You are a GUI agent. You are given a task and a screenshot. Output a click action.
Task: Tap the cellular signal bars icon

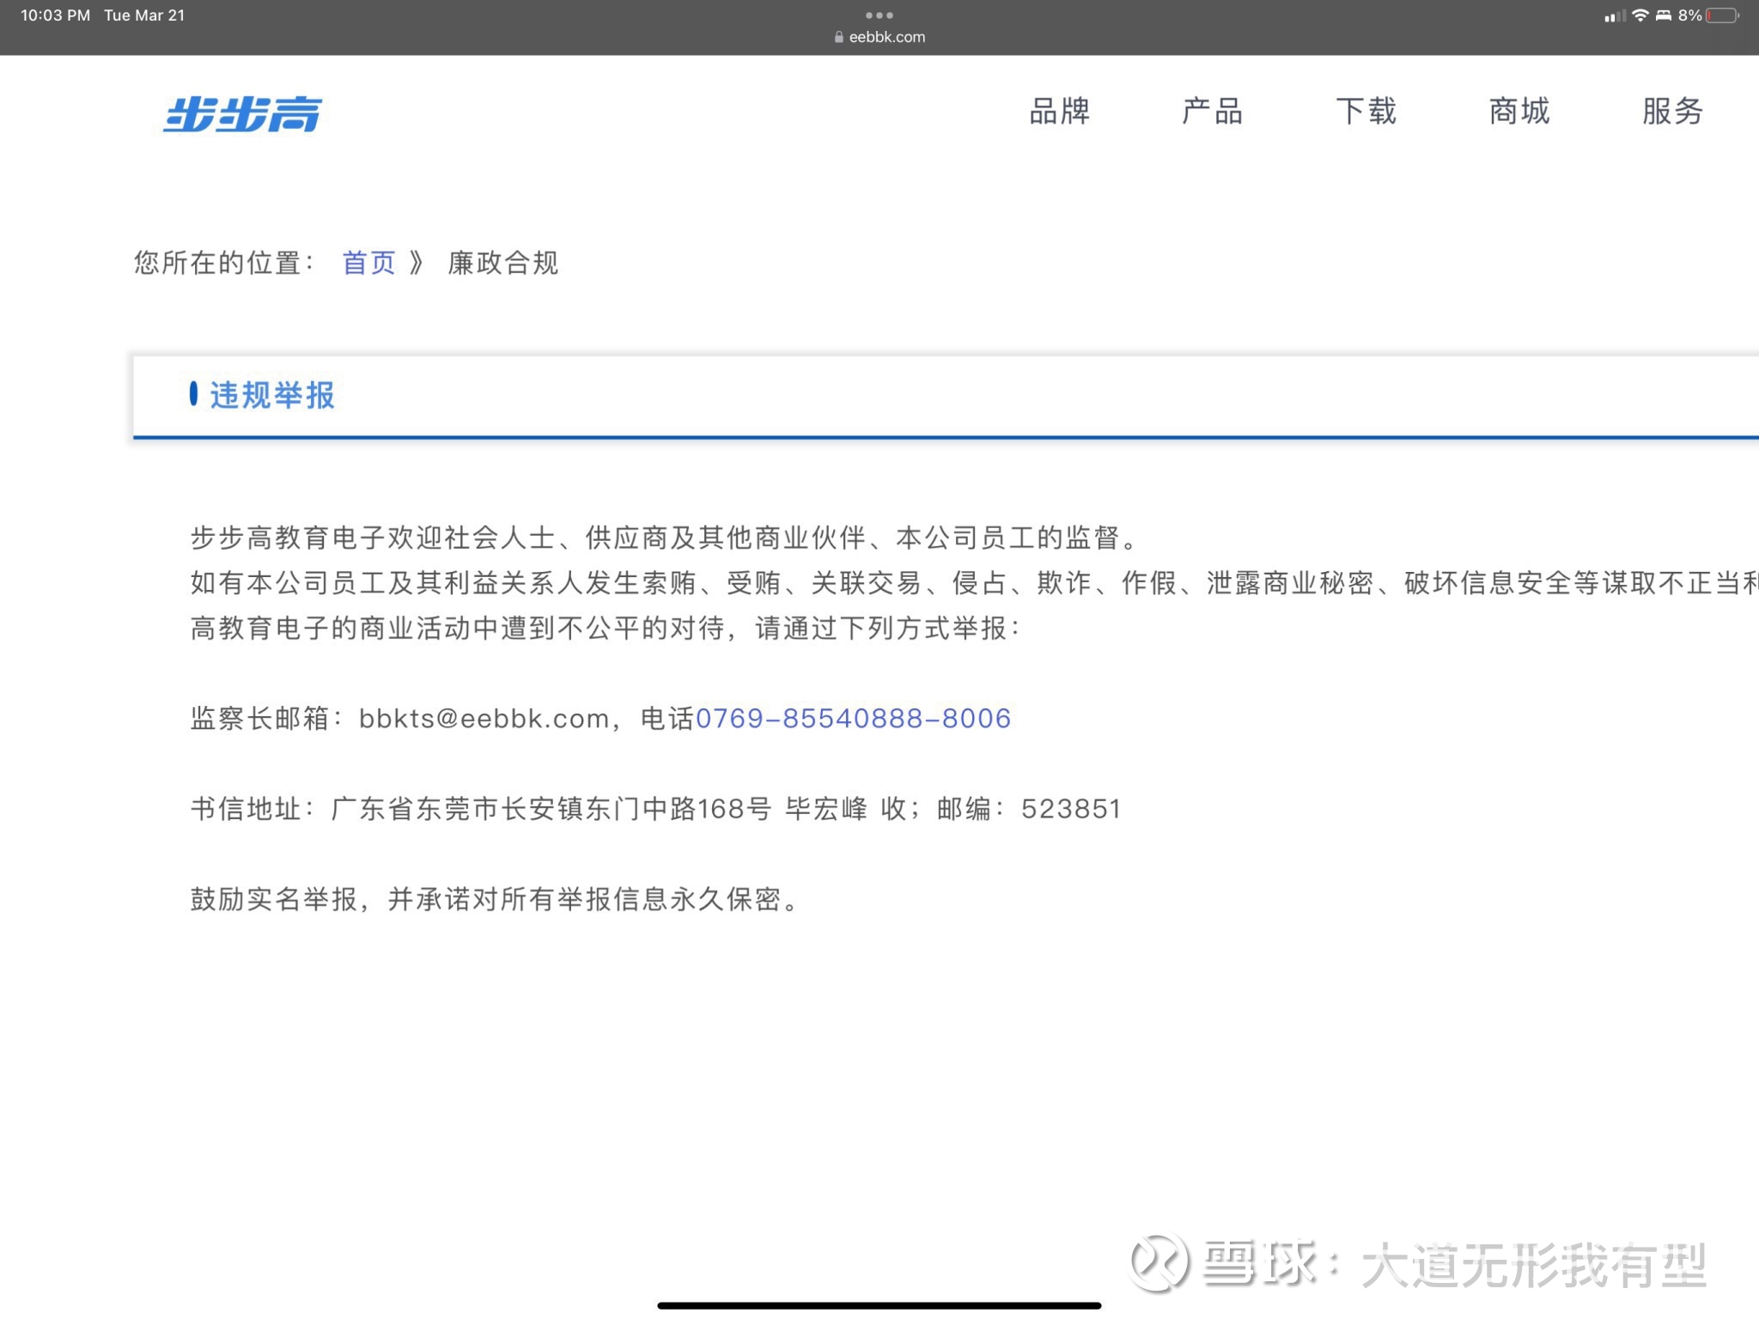tap(1615, 15)
